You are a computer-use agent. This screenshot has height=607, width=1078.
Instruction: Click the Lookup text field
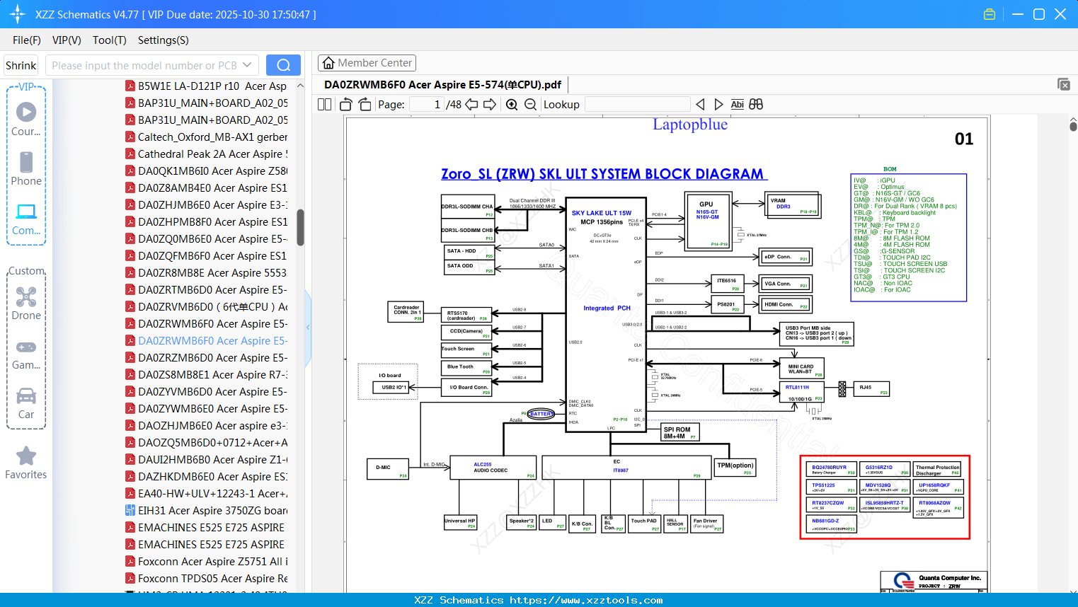click(638, 105)
